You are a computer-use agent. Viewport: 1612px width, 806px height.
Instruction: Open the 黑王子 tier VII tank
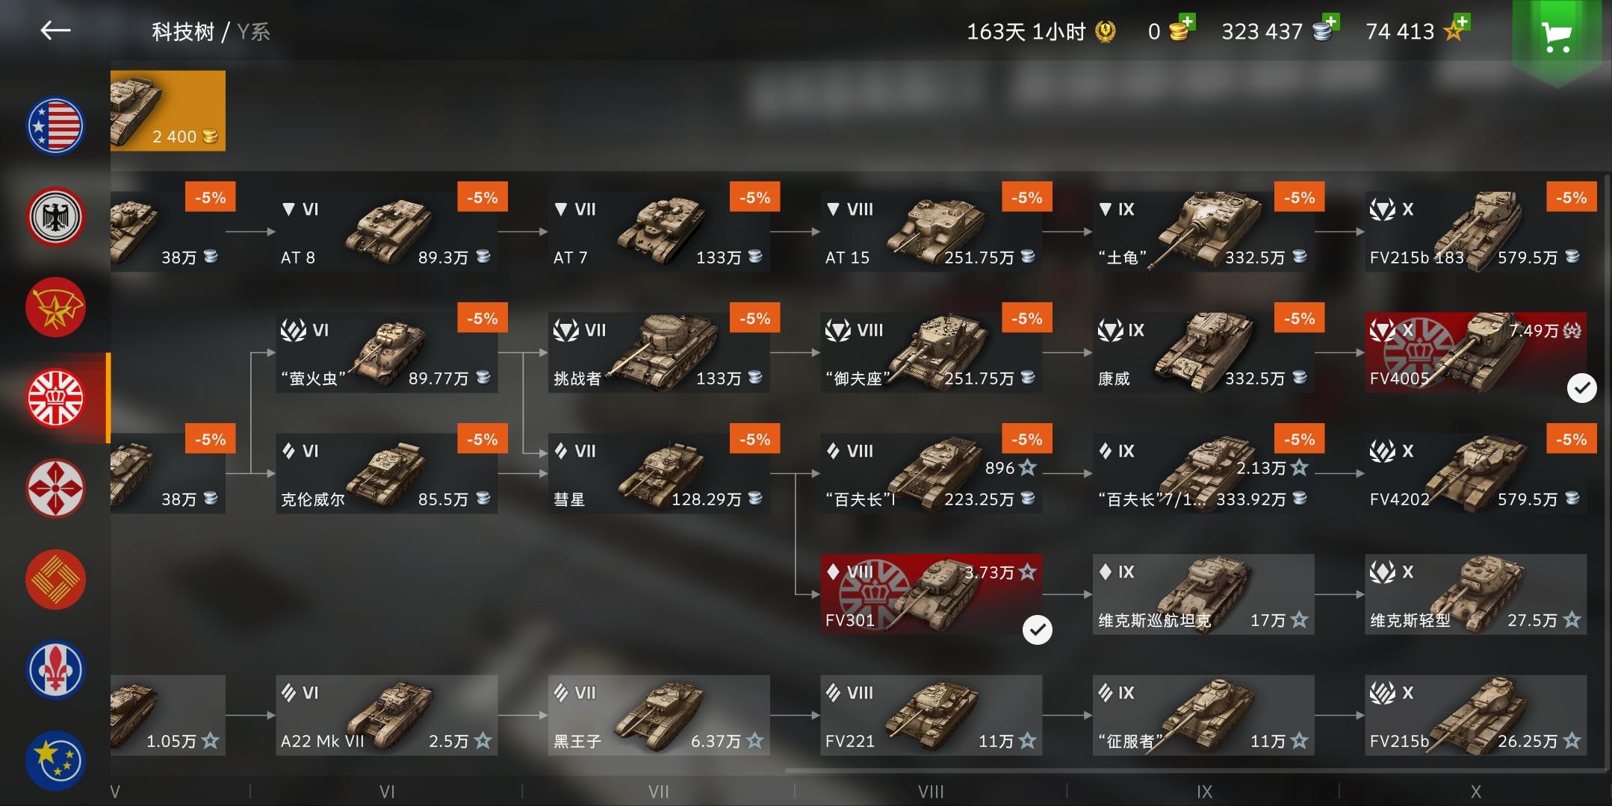tap(659, 715)
